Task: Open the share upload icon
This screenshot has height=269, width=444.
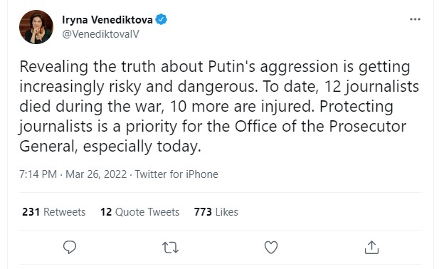Action: 371,247
